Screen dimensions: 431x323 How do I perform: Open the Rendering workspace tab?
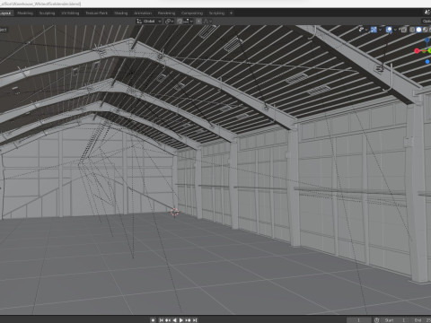coord(166,13)
